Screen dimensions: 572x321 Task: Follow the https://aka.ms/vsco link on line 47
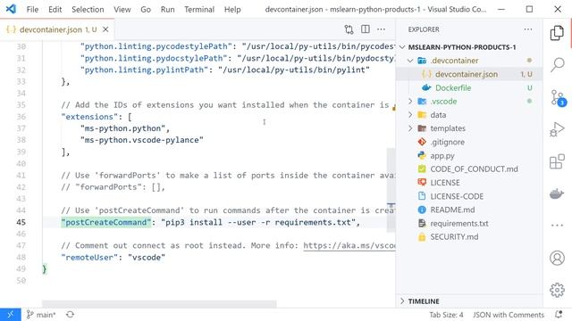point(349,245)
